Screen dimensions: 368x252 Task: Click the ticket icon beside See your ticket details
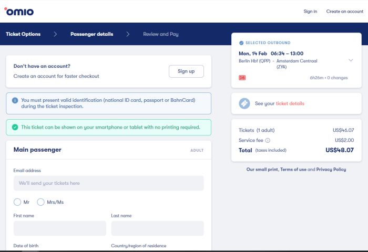(244, 103)
